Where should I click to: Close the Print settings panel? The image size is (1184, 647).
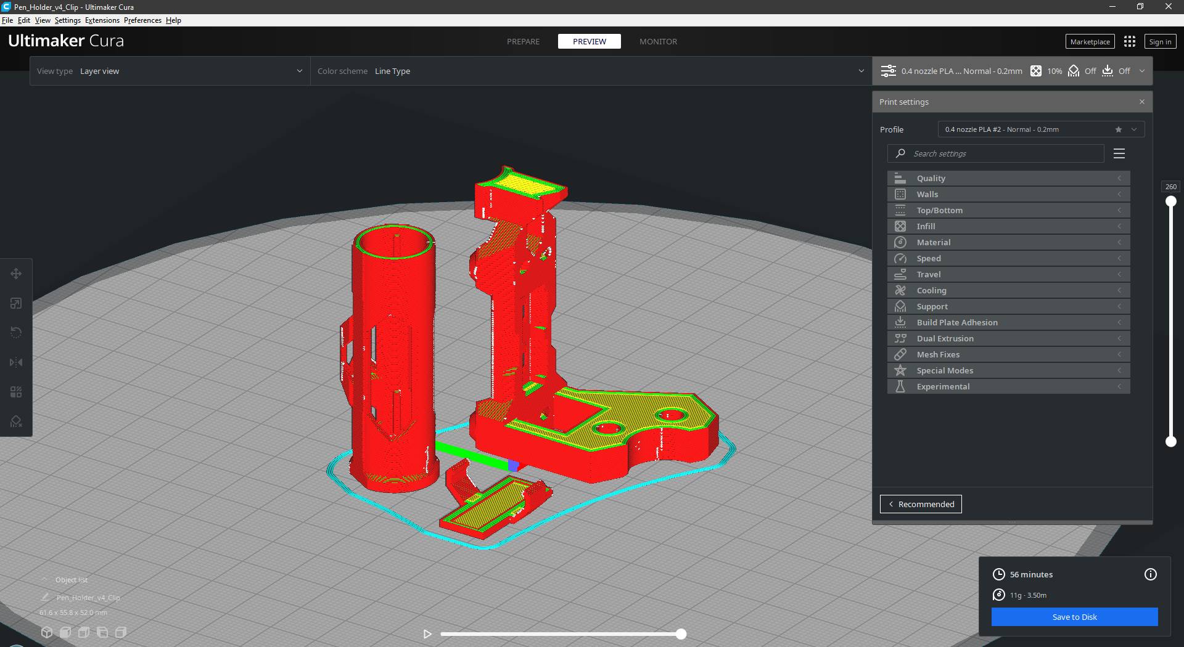(1142, 102)
